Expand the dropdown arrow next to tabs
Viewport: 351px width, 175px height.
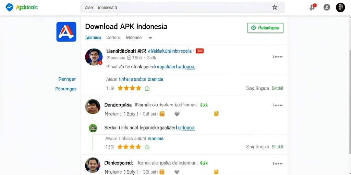(150, 38)
